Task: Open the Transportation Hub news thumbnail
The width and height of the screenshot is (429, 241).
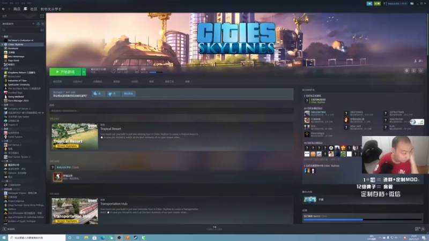Action: tap(75, 211)
